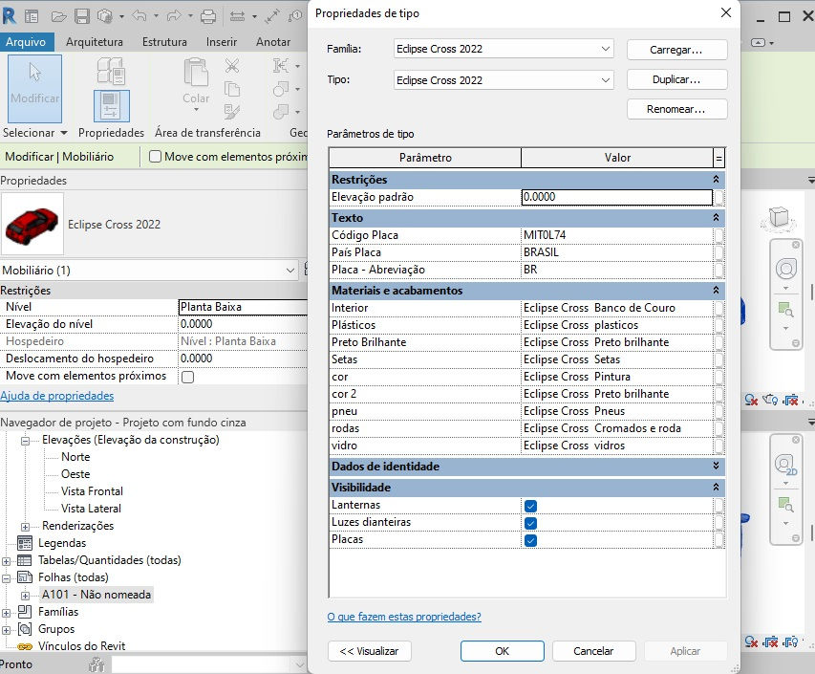Select the Tag by Category tool
This screenshot has width=815, height=674.
(296, 16)
